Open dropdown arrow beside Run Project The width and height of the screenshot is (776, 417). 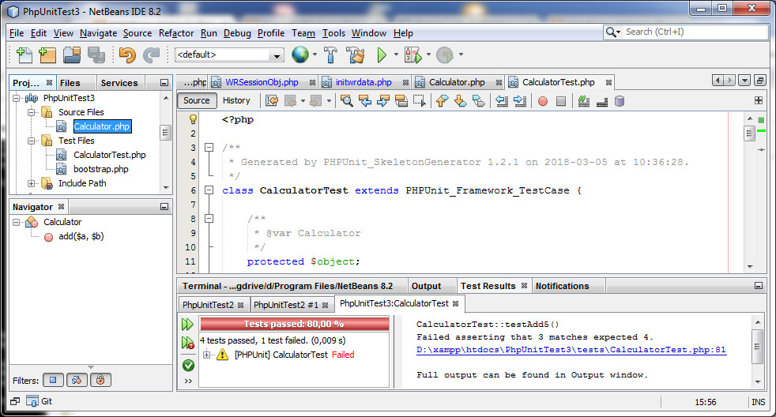point(396,54)
